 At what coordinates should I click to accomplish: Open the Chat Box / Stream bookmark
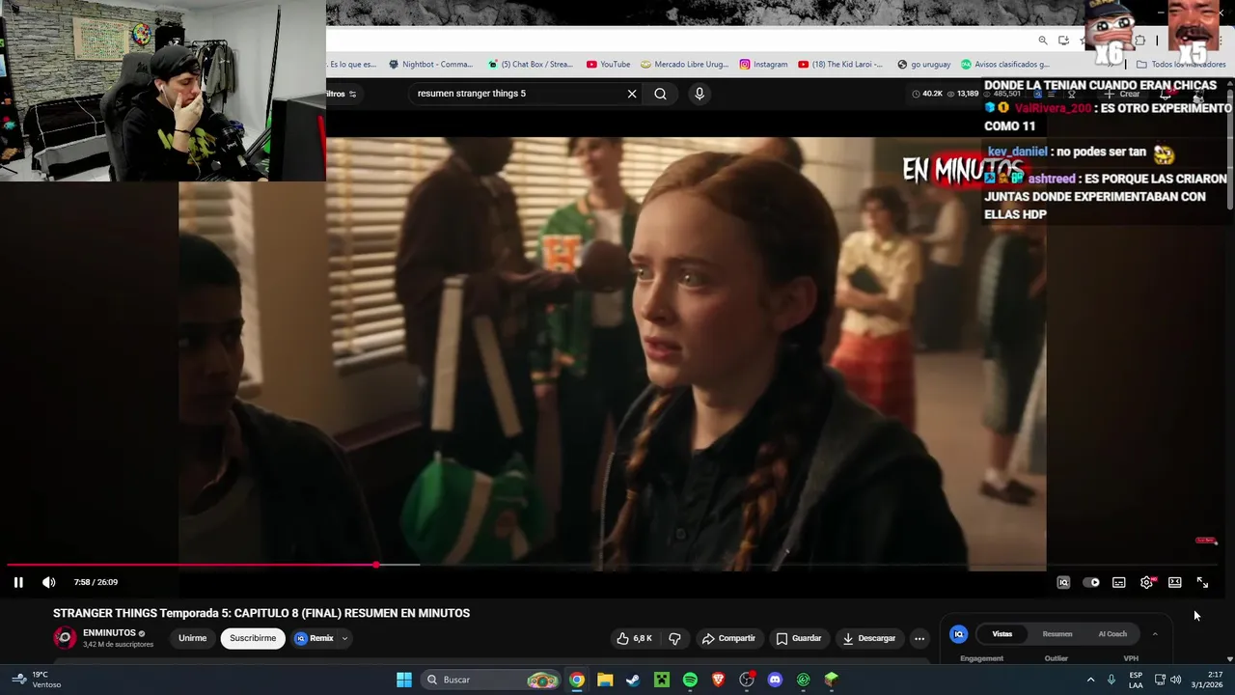[x=531, y=65]
